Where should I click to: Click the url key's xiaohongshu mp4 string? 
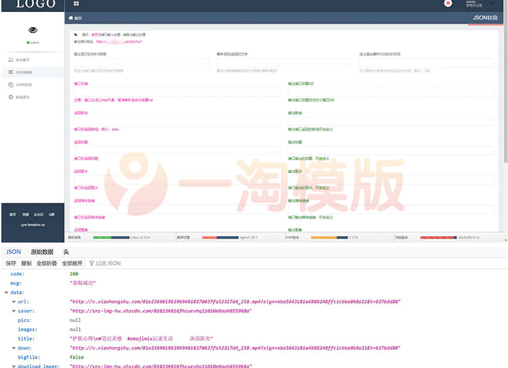pyautogui.click(x=235, y=301)
